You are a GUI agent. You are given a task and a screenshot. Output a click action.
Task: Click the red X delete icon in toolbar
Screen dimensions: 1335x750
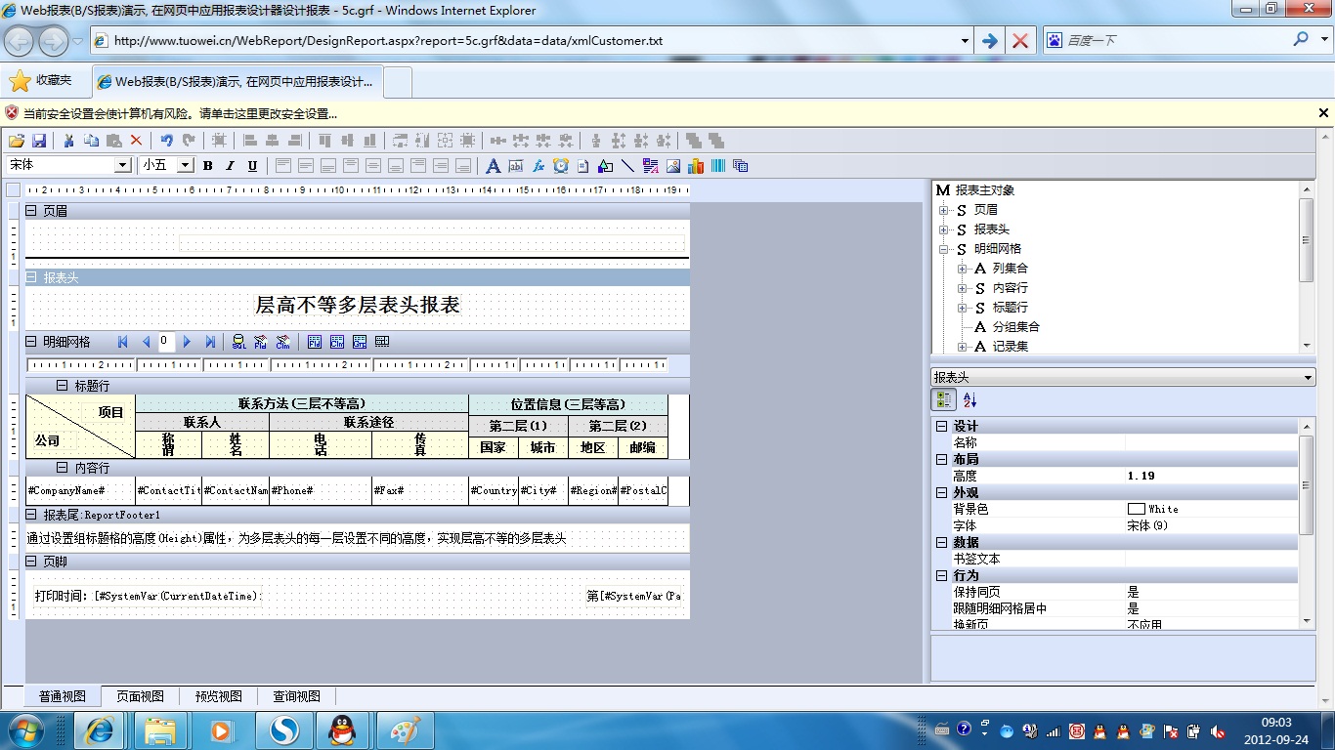pos(136,141)
